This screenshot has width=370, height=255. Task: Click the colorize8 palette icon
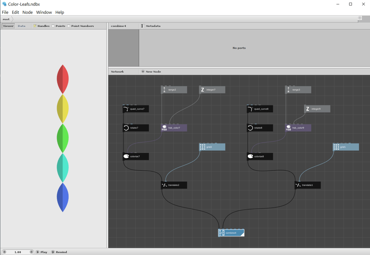coord(250,156)
